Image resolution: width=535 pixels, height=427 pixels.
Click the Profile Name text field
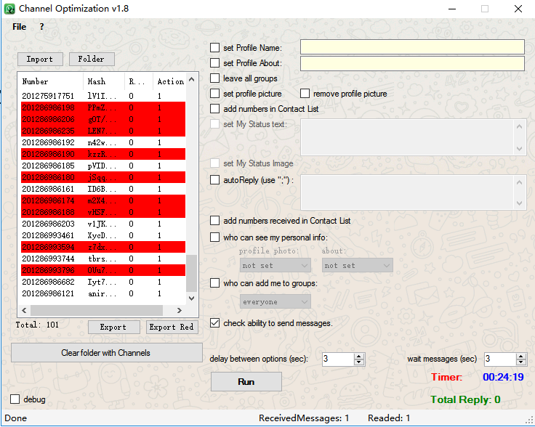(x=412, y=47)
